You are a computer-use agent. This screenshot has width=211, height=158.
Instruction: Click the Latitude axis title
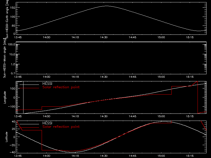point(6,137)
